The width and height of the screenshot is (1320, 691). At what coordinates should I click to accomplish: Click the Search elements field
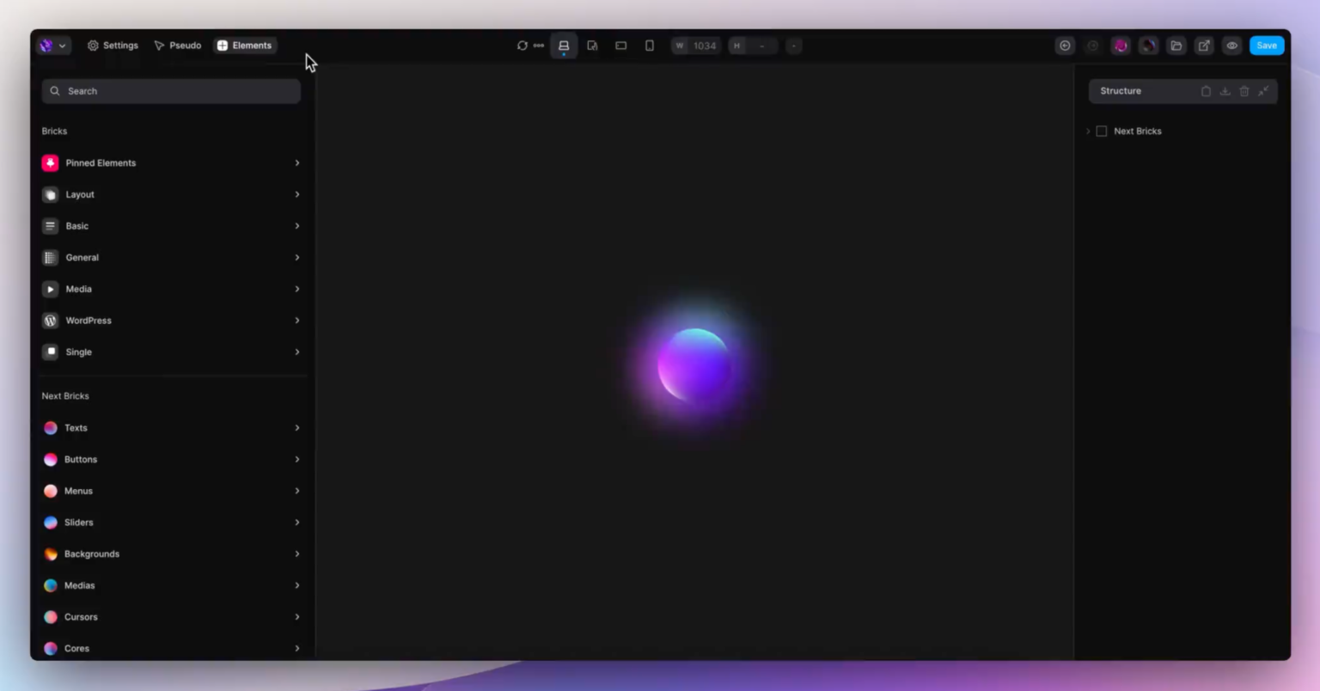coord(171,91)
